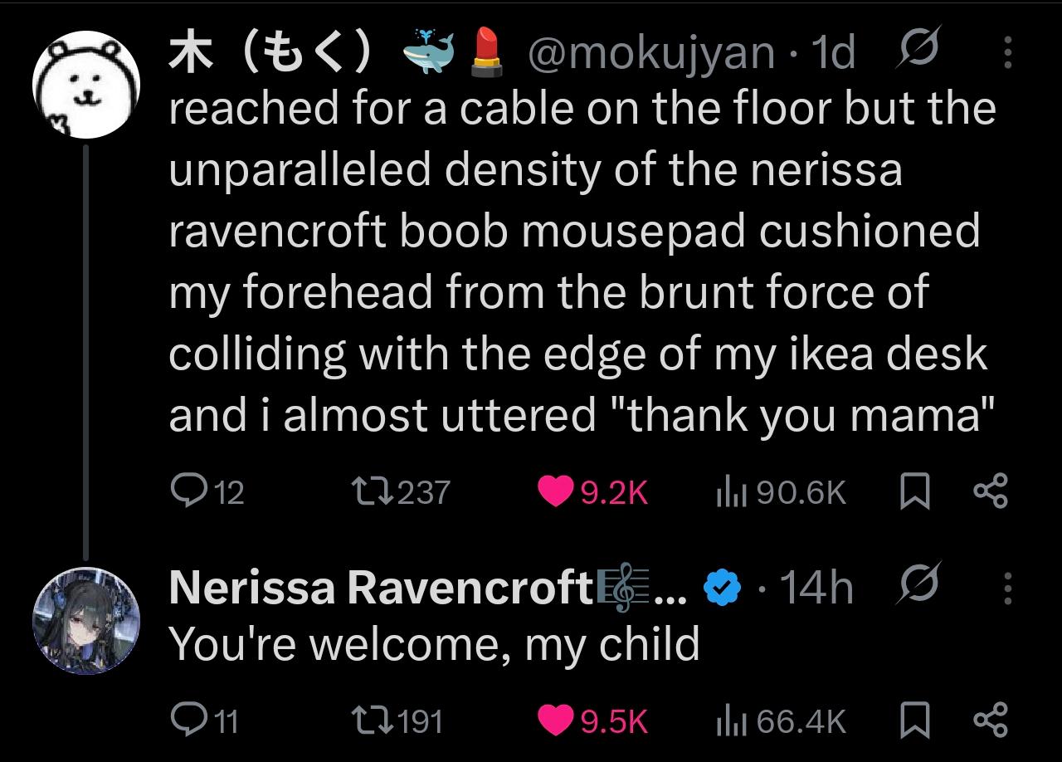View analytics showing 66.4K views
Viewport: 1062px width, 762px height.
[781, 720]
